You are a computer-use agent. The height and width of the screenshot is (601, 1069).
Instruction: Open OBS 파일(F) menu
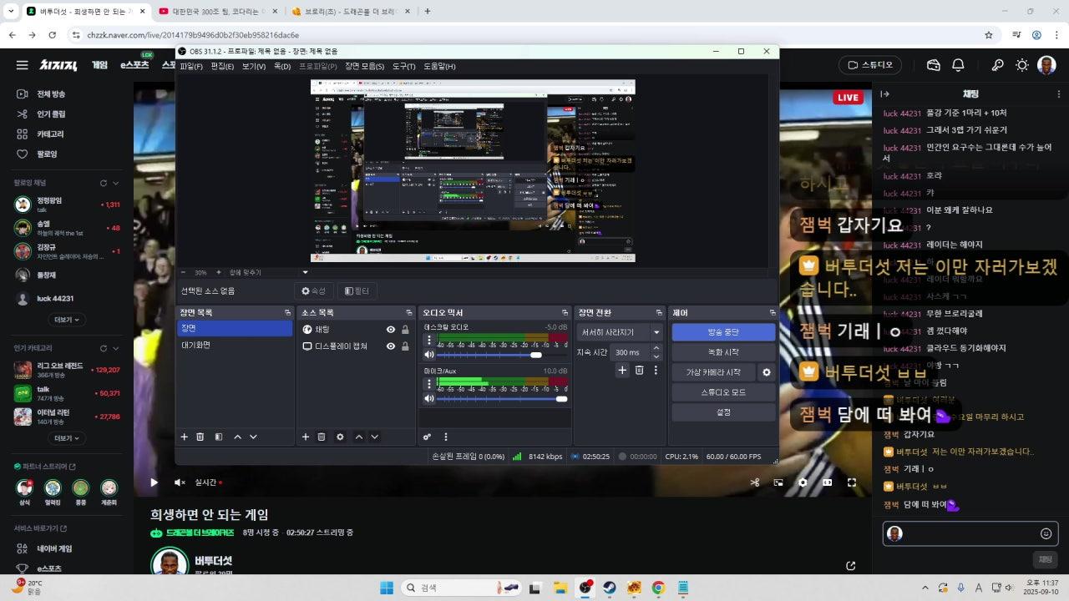(x=191, y=66)
